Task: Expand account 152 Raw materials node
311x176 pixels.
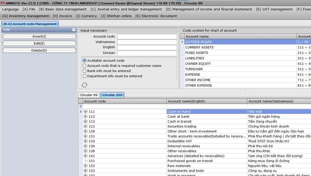Action: click(86, 166)
